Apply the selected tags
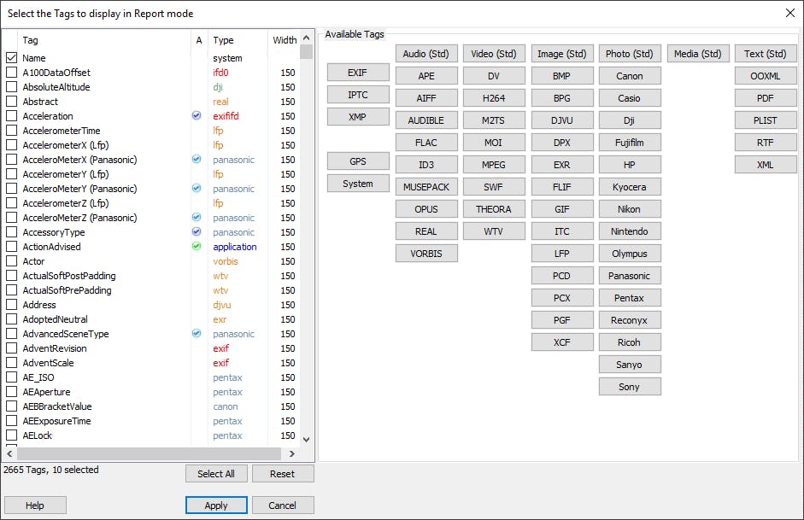Image resolution: width=804 pixels, height=520 pixels. [x=216, y=505]
